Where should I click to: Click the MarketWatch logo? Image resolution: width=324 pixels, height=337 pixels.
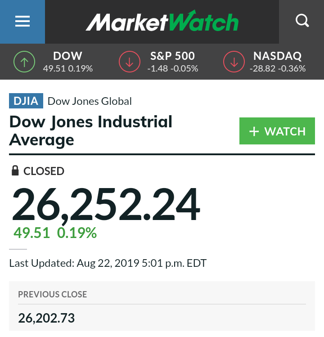(x=162, y=21)
